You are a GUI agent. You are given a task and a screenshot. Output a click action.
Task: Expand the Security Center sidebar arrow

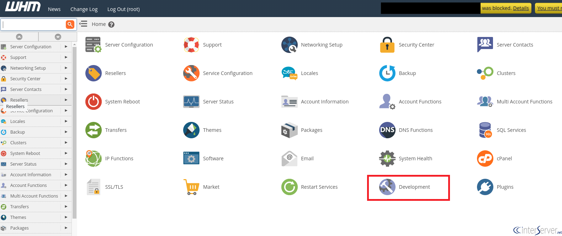tap(66, 79)
